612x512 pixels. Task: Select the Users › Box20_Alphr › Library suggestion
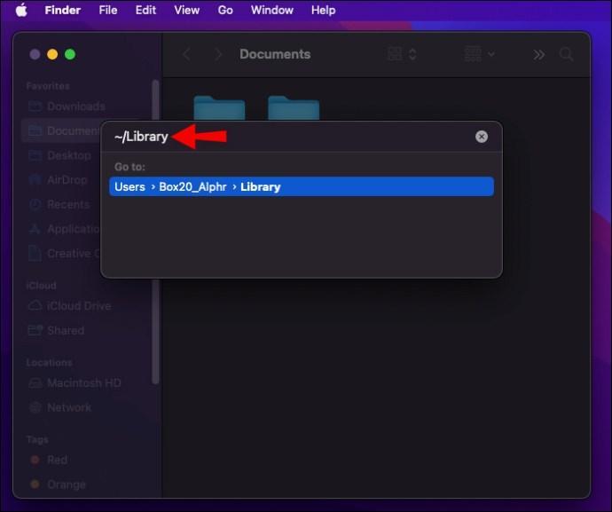(x=302, y=187)
